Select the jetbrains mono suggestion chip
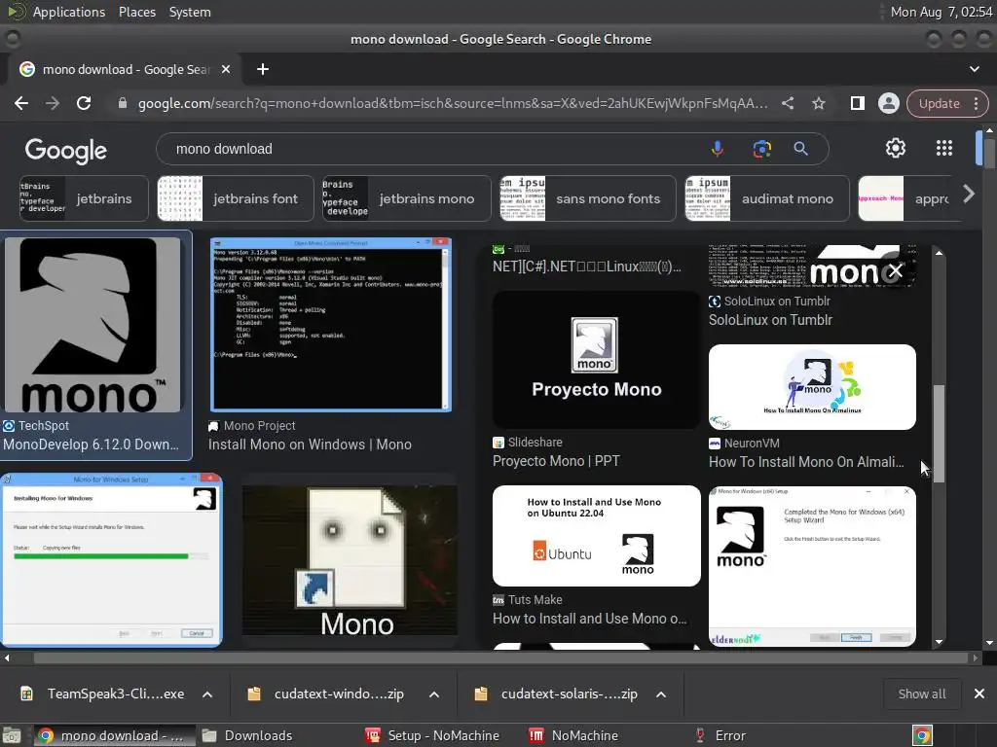The width and height of the screenshot is (997, 747). pyautogui.click(x=407, y=198)
